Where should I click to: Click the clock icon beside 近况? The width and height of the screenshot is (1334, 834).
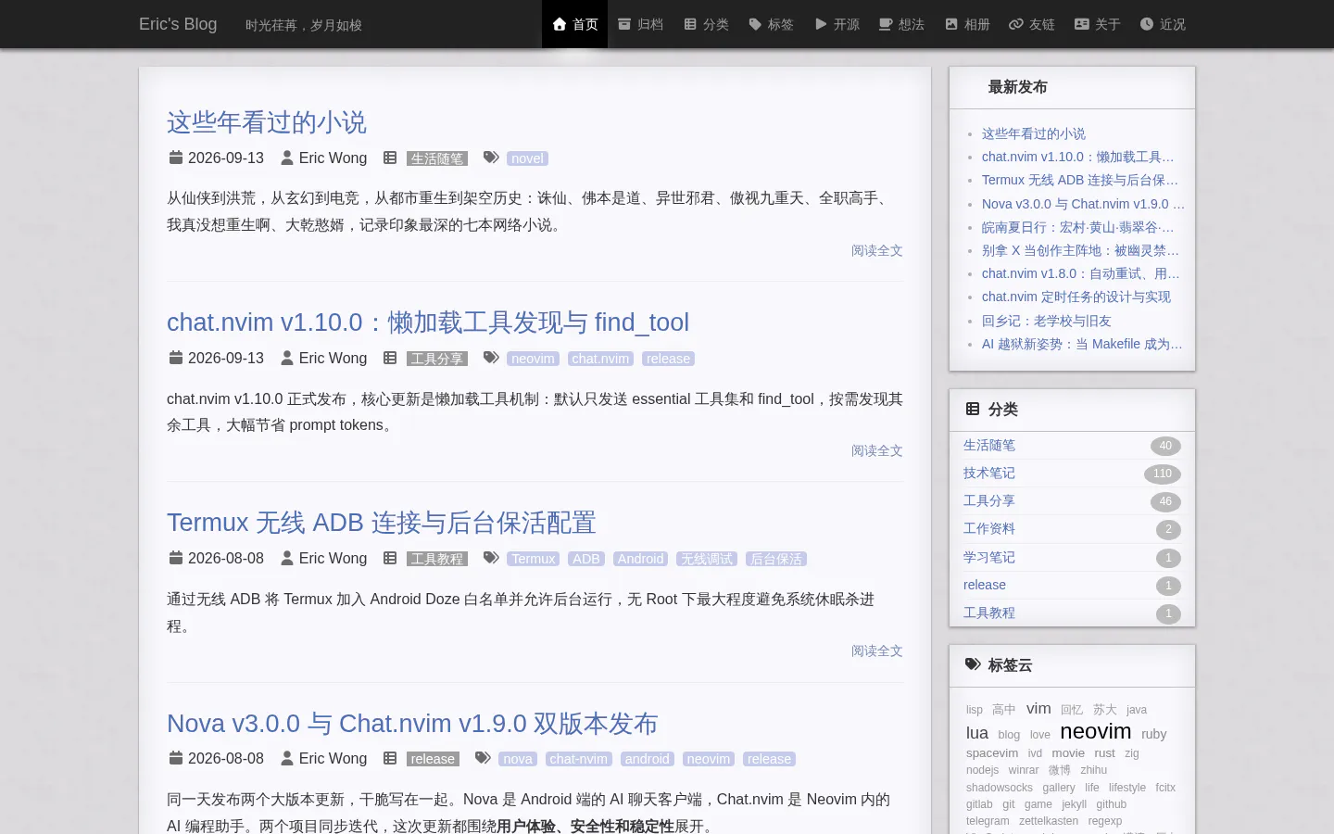(x=1147, y=24)
